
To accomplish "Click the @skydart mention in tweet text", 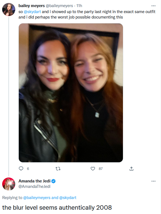I will (x=32, y=12).
